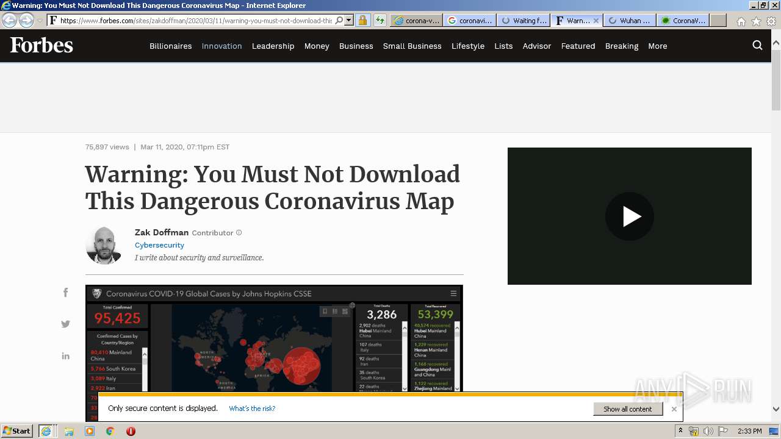Go to the Forbes logo homepage

(x=41, y=46)
